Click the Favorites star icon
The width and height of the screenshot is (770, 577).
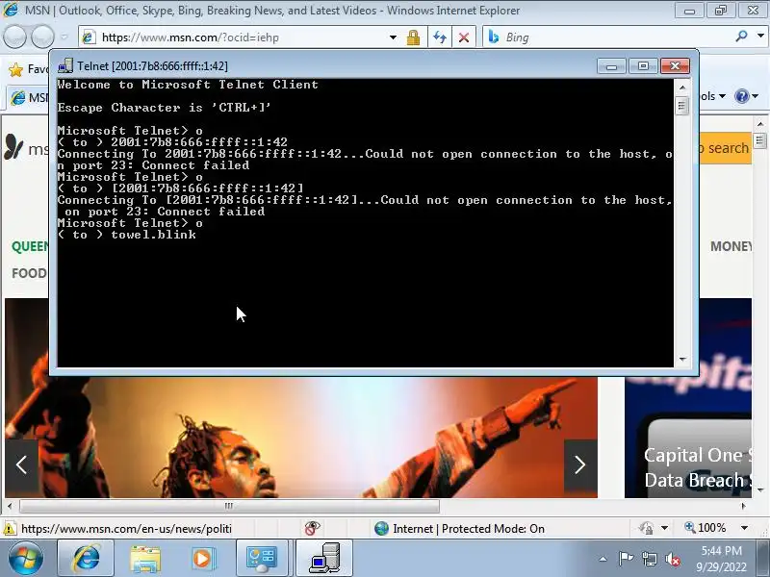15,69
